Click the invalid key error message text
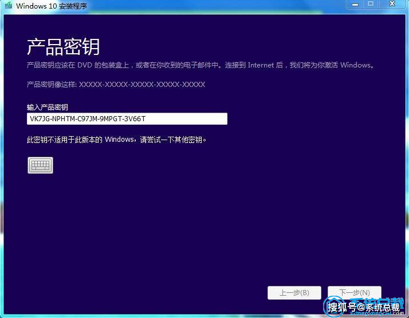The height and width of the screenshot is (318, 409). [x=116, y=139]
